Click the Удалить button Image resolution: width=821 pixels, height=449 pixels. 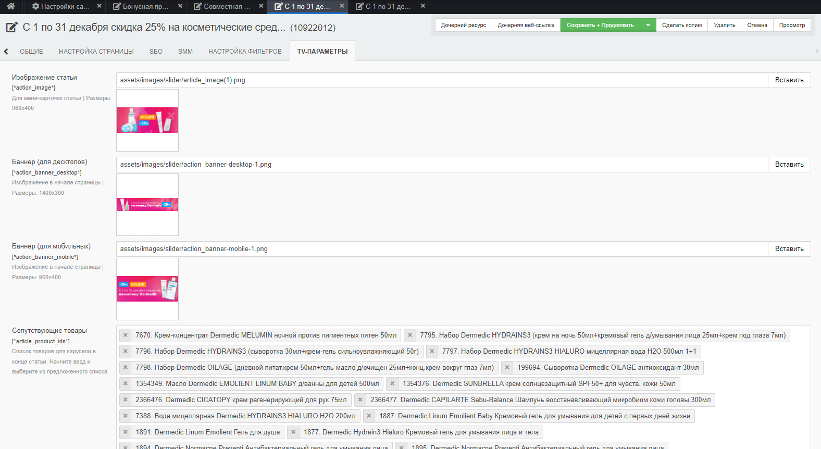pos(725,25)
